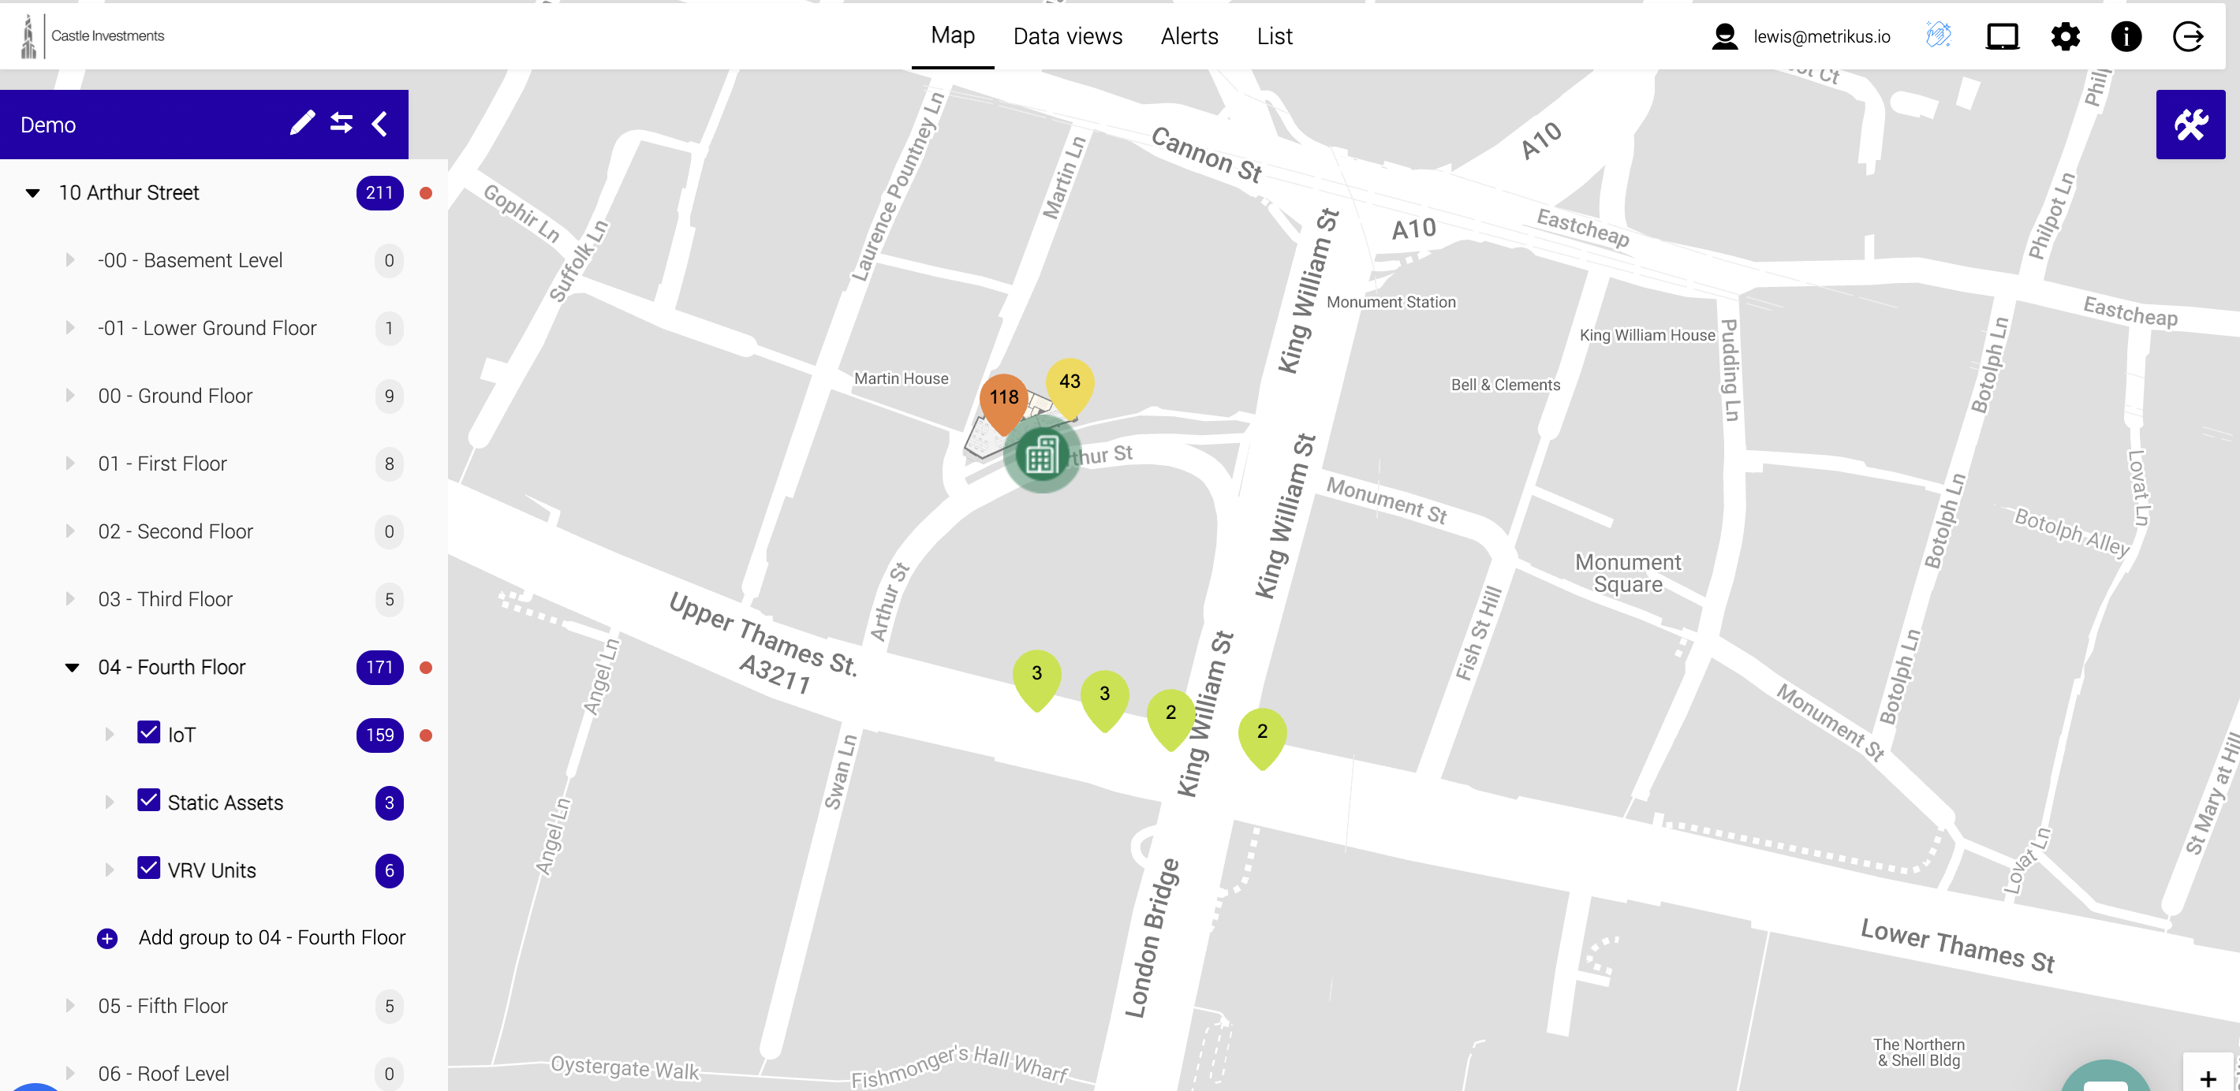Screen dimensions: 2240x1091
Task: Select 00 - Ground Floor label
Action: tap(176, 397)
